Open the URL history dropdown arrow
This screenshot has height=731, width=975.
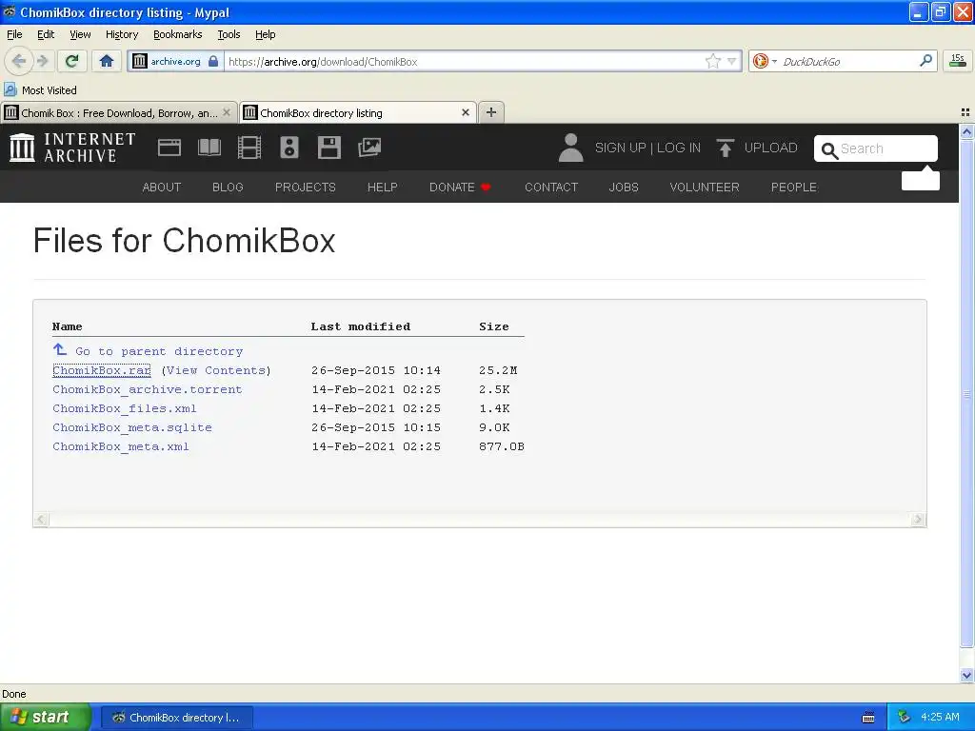tap(732, 61)
